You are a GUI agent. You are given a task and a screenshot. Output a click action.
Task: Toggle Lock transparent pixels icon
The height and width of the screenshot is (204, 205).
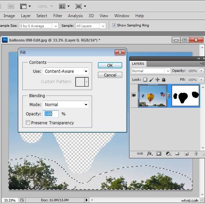[x=145, y=80]
